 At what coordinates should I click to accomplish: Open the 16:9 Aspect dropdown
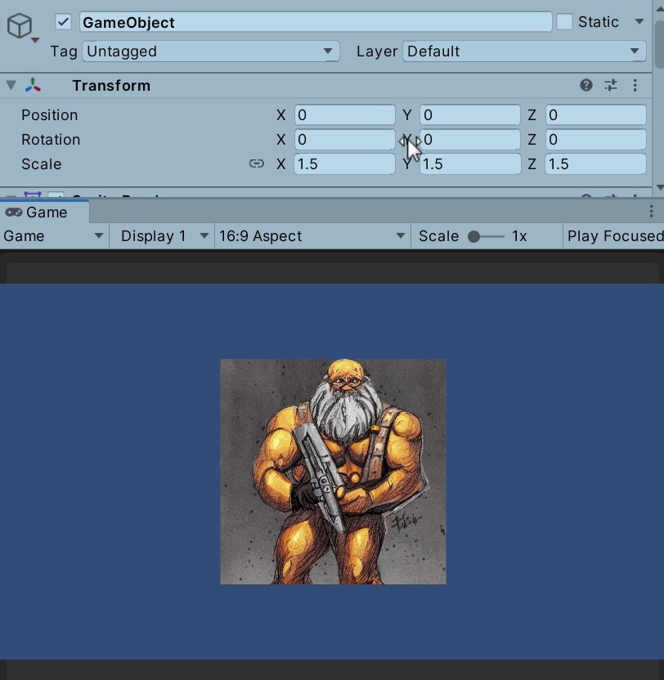312,236
